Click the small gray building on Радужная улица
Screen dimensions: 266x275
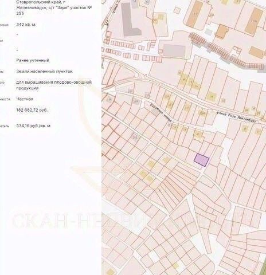[155, 112]
